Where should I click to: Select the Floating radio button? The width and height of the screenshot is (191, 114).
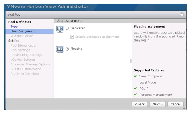67,49
